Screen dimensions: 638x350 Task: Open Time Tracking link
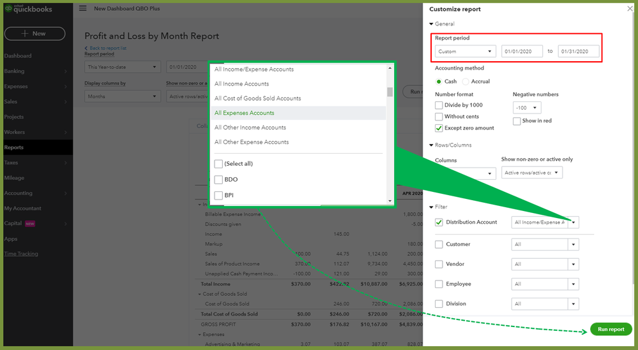tap(21, 254)
